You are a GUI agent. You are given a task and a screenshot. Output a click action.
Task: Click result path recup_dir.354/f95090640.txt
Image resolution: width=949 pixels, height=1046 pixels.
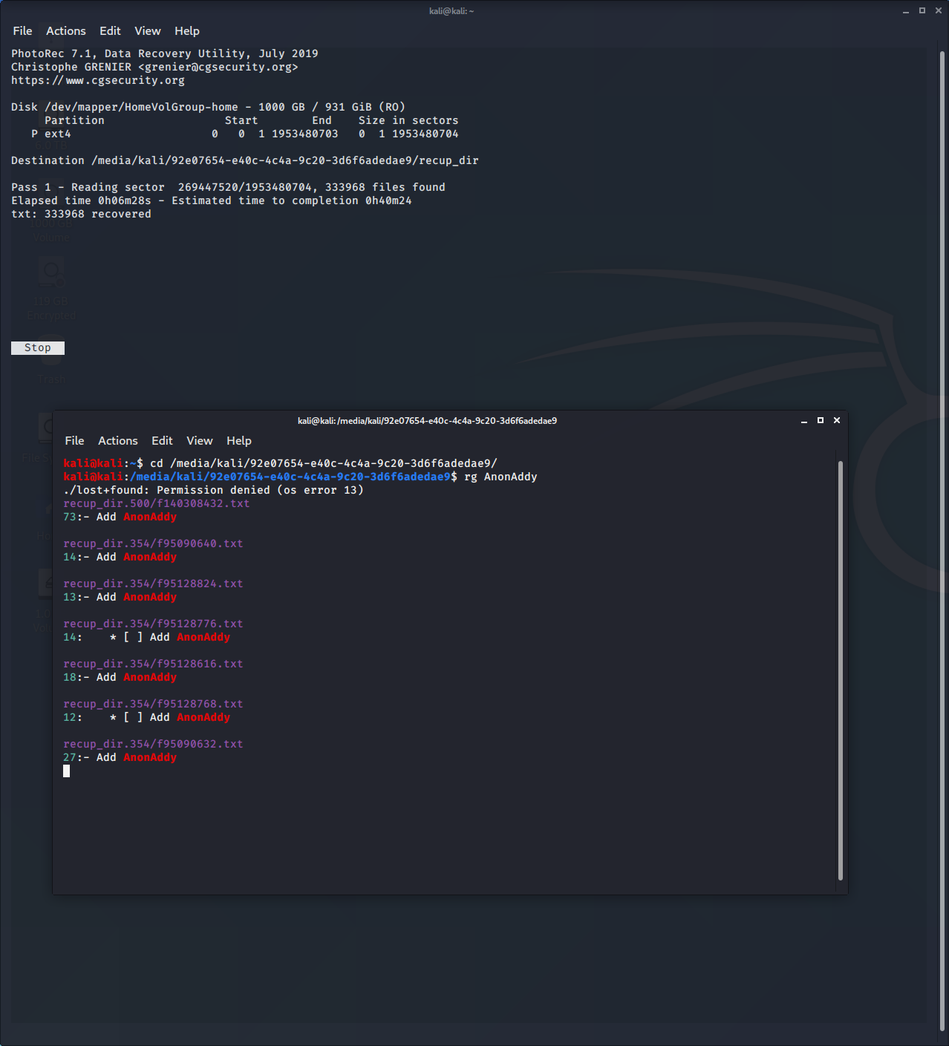(153, 543)
